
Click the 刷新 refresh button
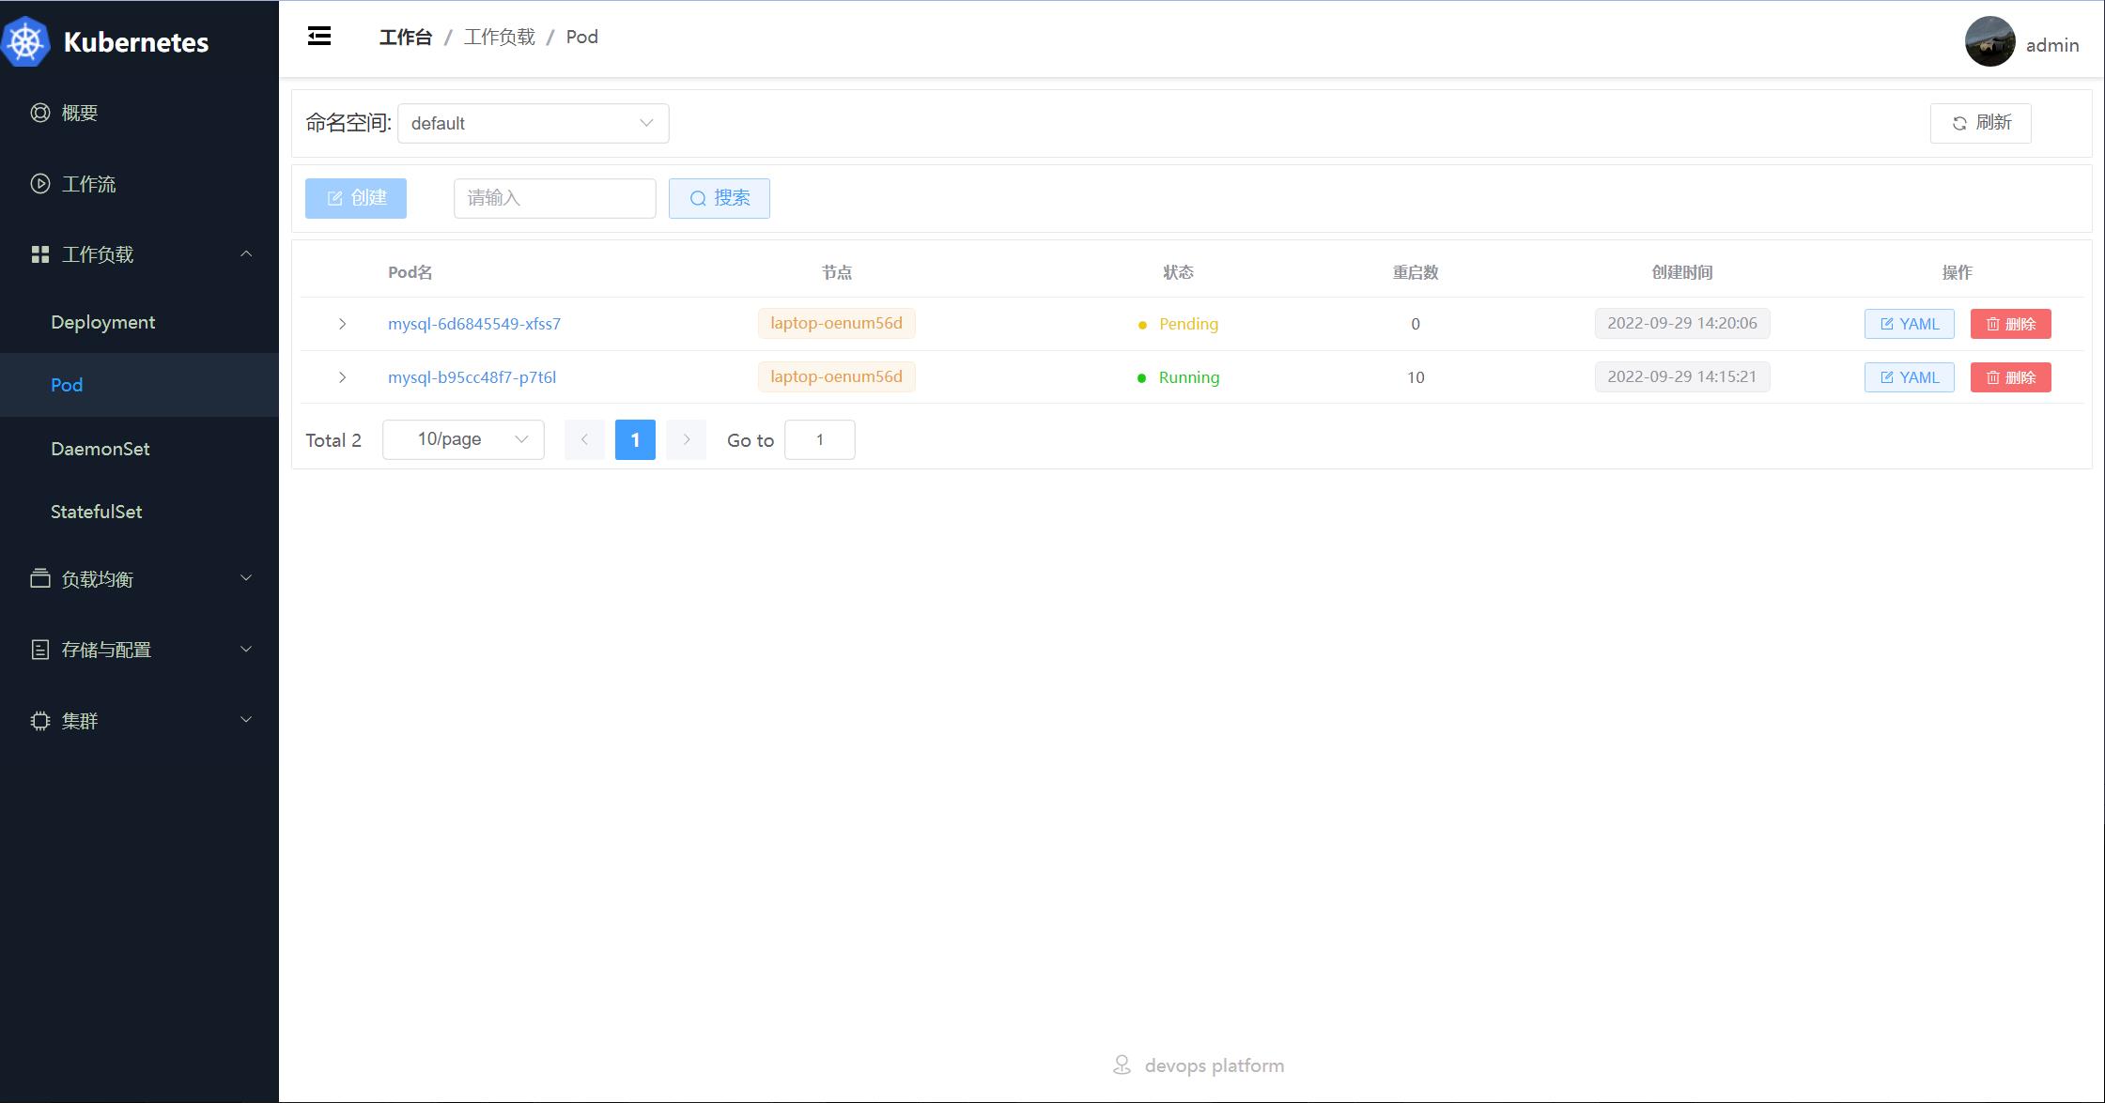[1980, 123]
